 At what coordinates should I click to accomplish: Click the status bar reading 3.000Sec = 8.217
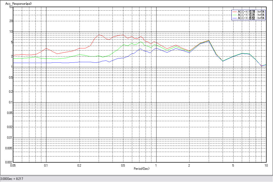12,179
